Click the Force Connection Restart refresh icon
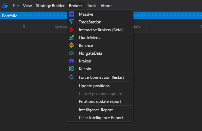 point(71,77)
